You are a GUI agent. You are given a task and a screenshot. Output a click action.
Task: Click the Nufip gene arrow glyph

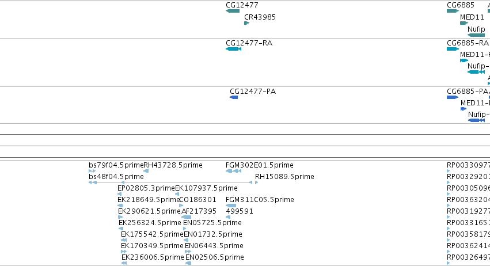(476, 35)
